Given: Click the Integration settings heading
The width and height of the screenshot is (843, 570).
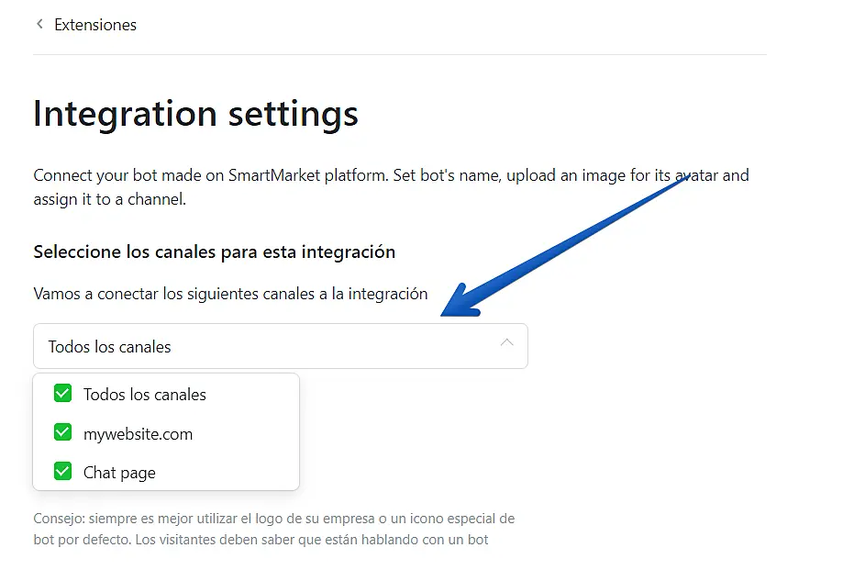Looking at the screenshot, I should pyautogui.click(x=195, y=114).
